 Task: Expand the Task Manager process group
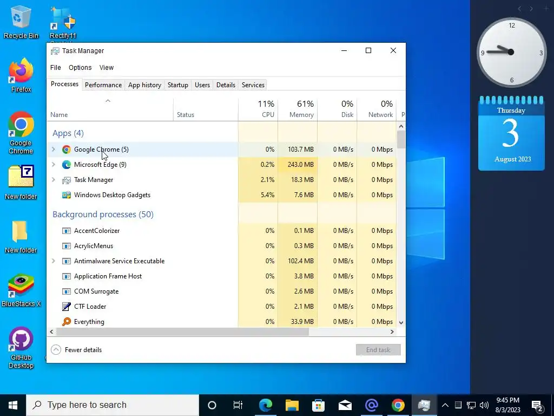[54, 180]
